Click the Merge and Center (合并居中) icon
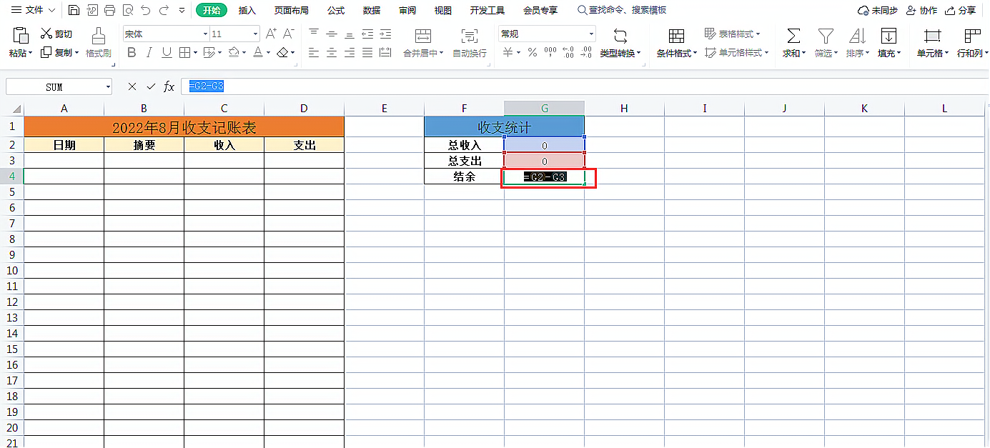 click(x=423, y=36)
